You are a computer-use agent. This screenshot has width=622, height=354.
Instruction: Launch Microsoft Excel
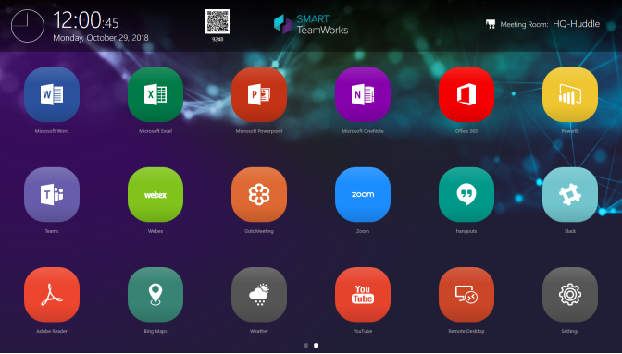tap(155, 94)
